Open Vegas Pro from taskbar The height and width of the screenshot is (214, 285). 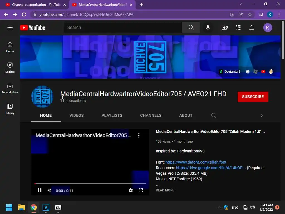[x=46, y=207]
